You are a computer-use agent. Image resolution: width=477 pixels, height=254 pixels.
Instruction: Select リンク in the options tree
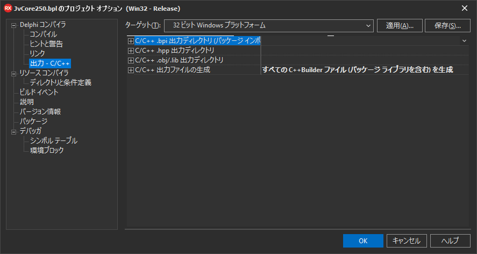[37, 54]
